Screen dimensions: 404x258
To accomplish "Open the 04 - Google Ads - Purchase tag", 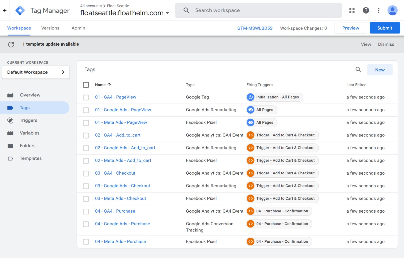I will [122, 224].
